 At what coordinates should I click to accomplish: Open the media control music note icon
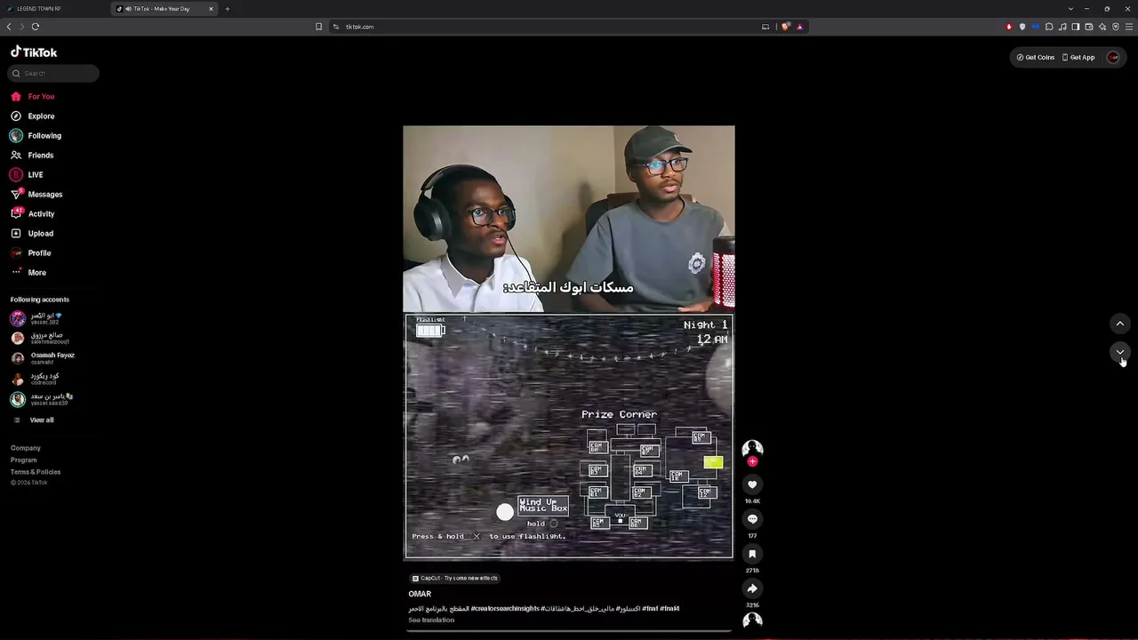1062,27
